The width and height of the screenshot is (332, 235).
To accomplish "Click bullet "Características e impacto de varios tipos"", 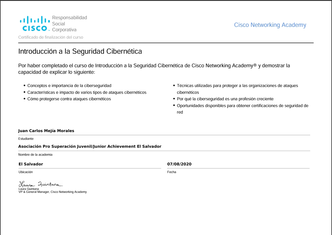I will point(87,92).
